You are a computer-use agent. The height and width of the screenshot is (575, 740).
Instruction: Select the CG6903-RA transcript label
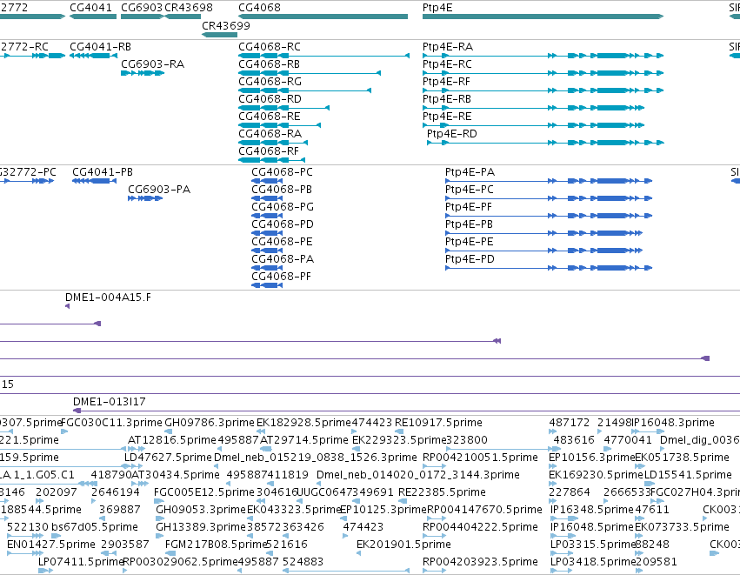pos(153,64)
